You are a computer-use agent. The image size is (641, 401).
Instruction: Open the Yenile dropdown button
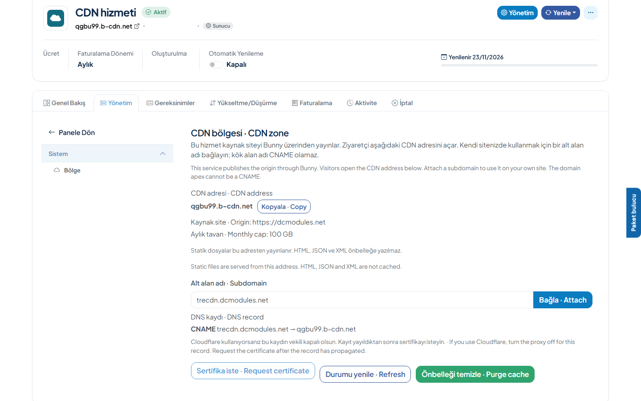coord(560,12)
